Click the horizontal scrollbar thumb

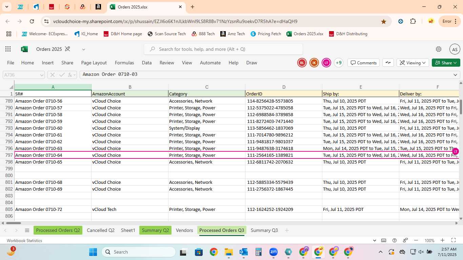(x=13, y=223)
